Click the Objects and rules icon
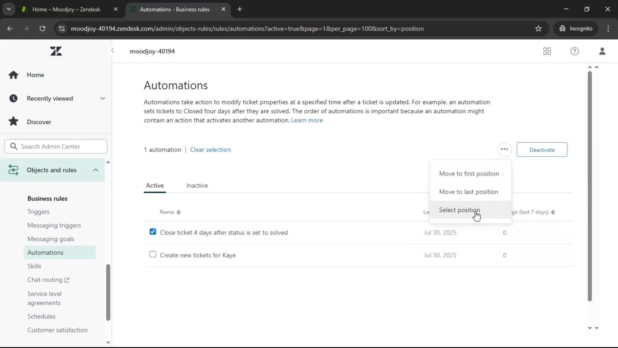 pos(13,170)
